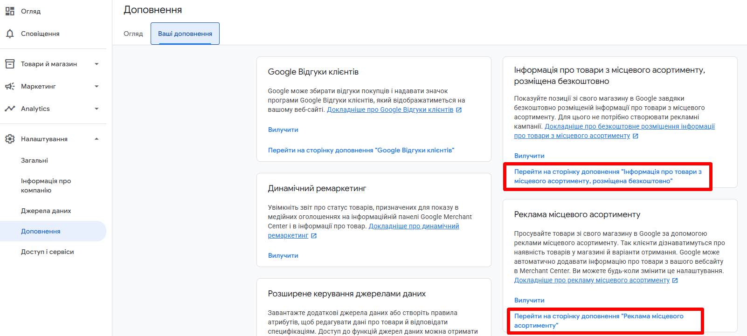The width and height of the screenshot is (747, 336).
Task: Go to Реклама місцевого асортименту add-on page
Action: [599, 321]
